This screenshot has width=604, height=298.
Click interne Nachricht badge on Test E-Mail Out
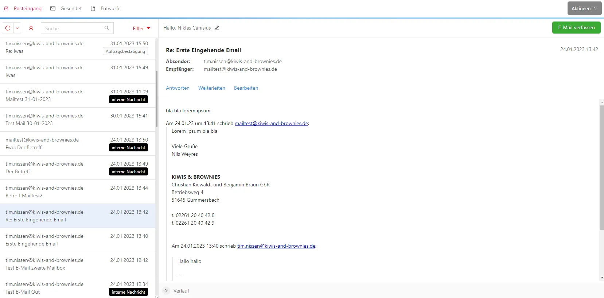[128, 292]
